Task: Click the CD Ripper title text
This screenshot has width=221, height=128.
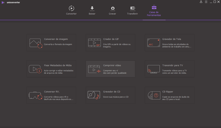Action: coord(168,92)
